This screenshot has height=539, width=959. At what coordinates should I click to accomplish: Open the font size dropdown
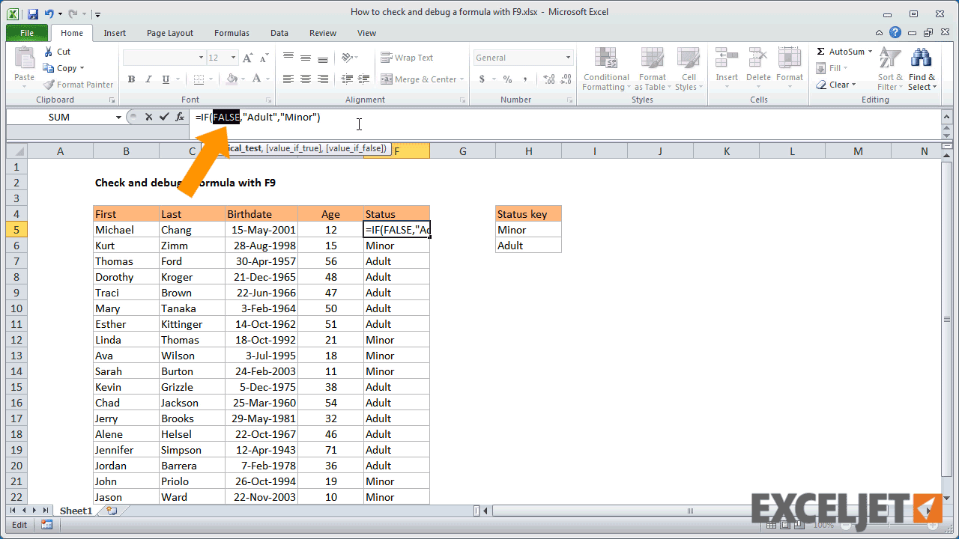pyautogui.click(x=232, y=57)
